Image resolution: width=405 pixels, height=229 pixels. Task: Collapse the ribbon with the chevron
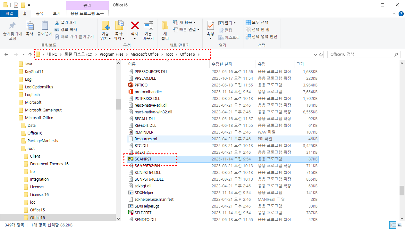(x=395, y=14)
